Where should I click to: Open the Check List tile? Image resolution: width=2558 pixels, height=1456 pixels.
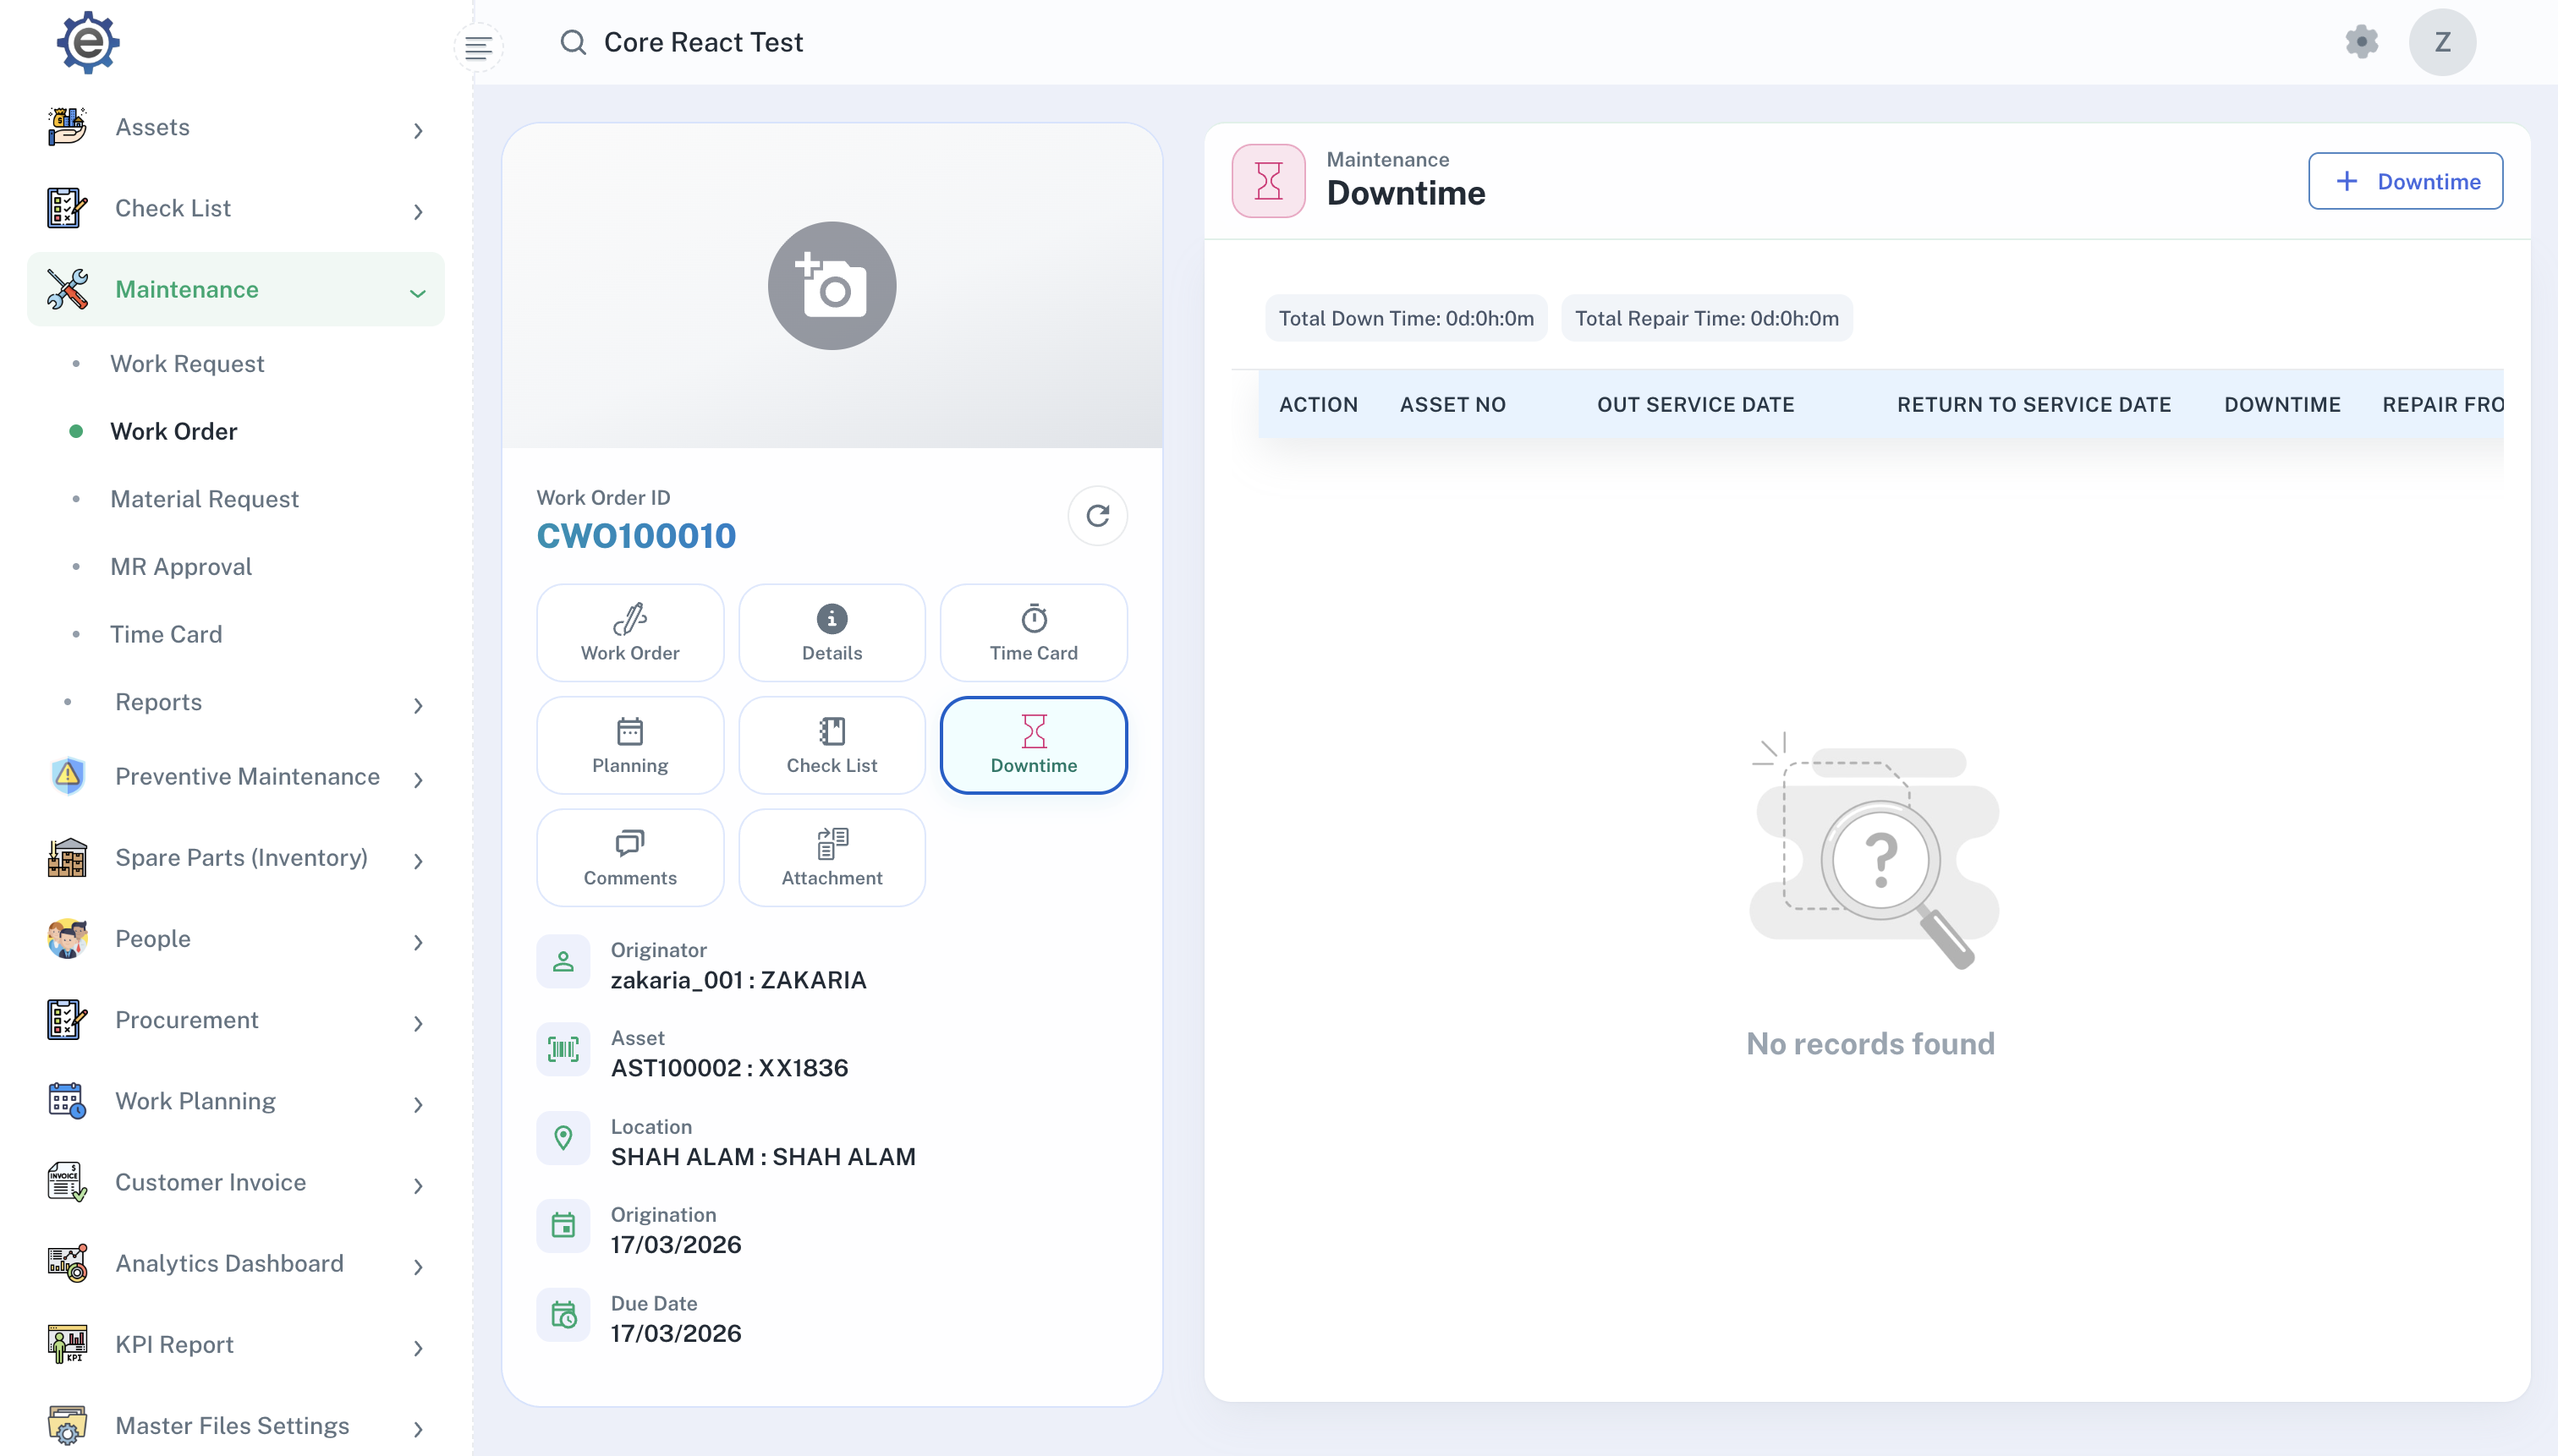click(832, 745)
